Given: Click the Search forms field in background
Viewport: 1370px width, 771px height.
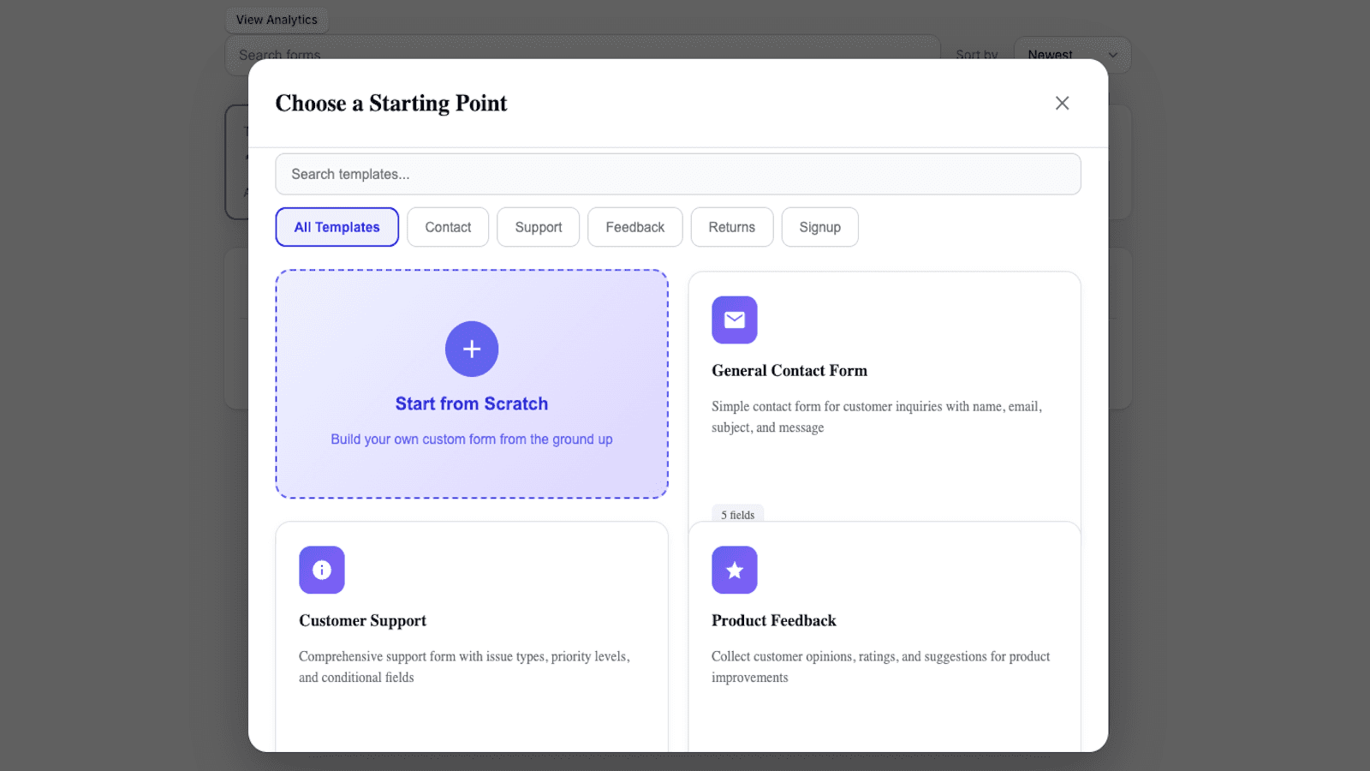Looking at the screenshot, I should pos(582,47).
